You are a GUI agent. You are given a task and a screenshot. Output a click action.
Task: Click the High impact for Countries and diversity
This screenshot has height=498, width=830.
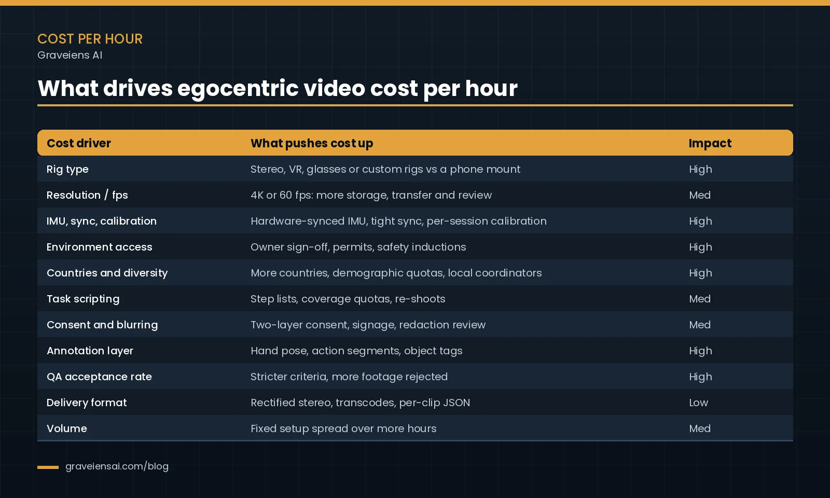[700, 273]
